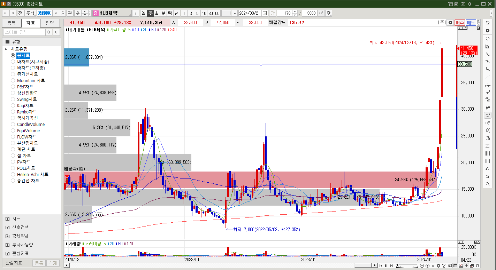Click the paint-roller format icon in the bottom bar

tap(444, 266)
